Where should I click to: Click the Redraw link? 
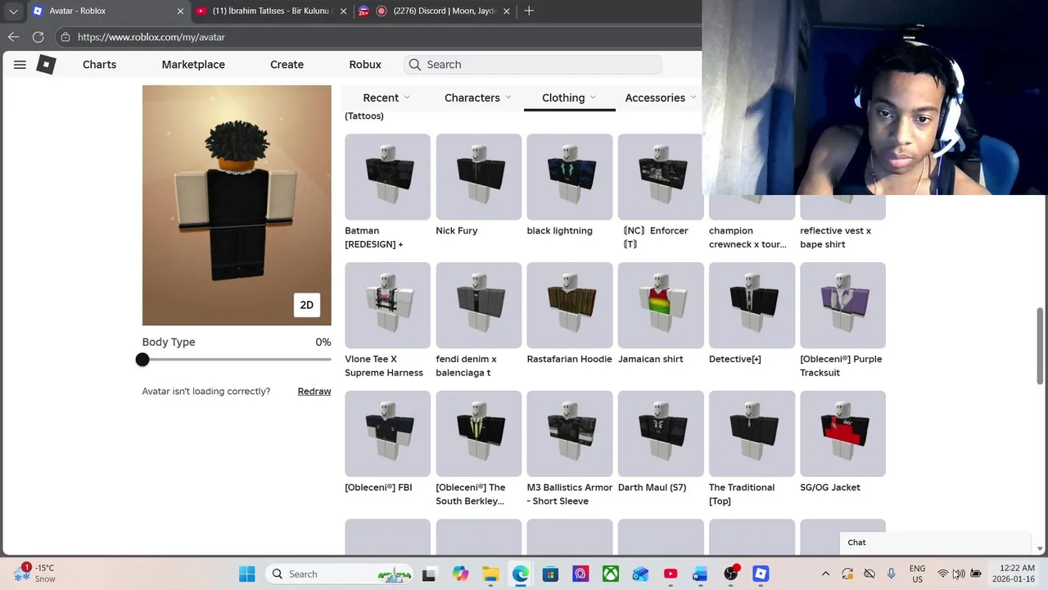(314, 392)
